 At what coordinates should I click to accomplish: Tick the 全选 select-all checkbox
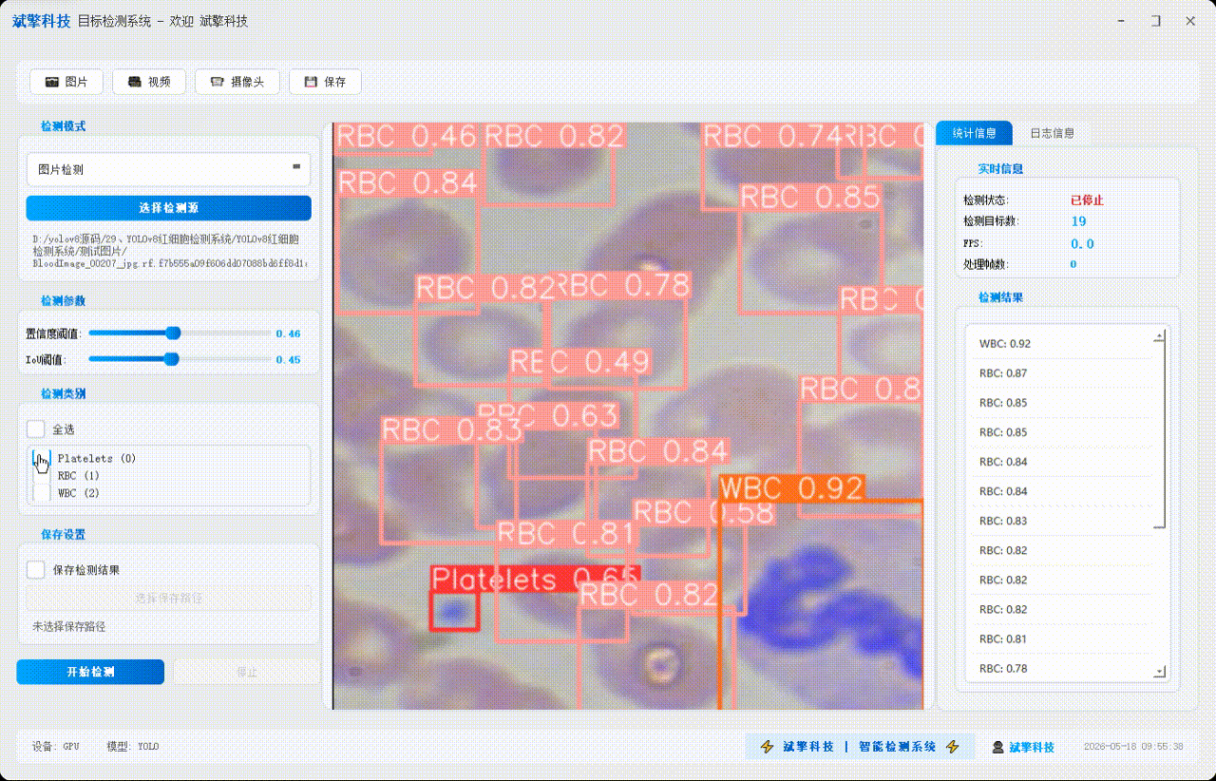36,429
